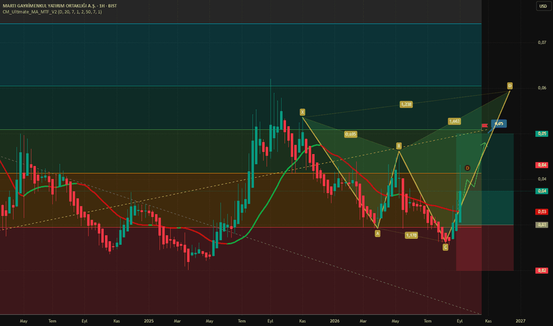Select the blue 0,05 price callout

498,124
